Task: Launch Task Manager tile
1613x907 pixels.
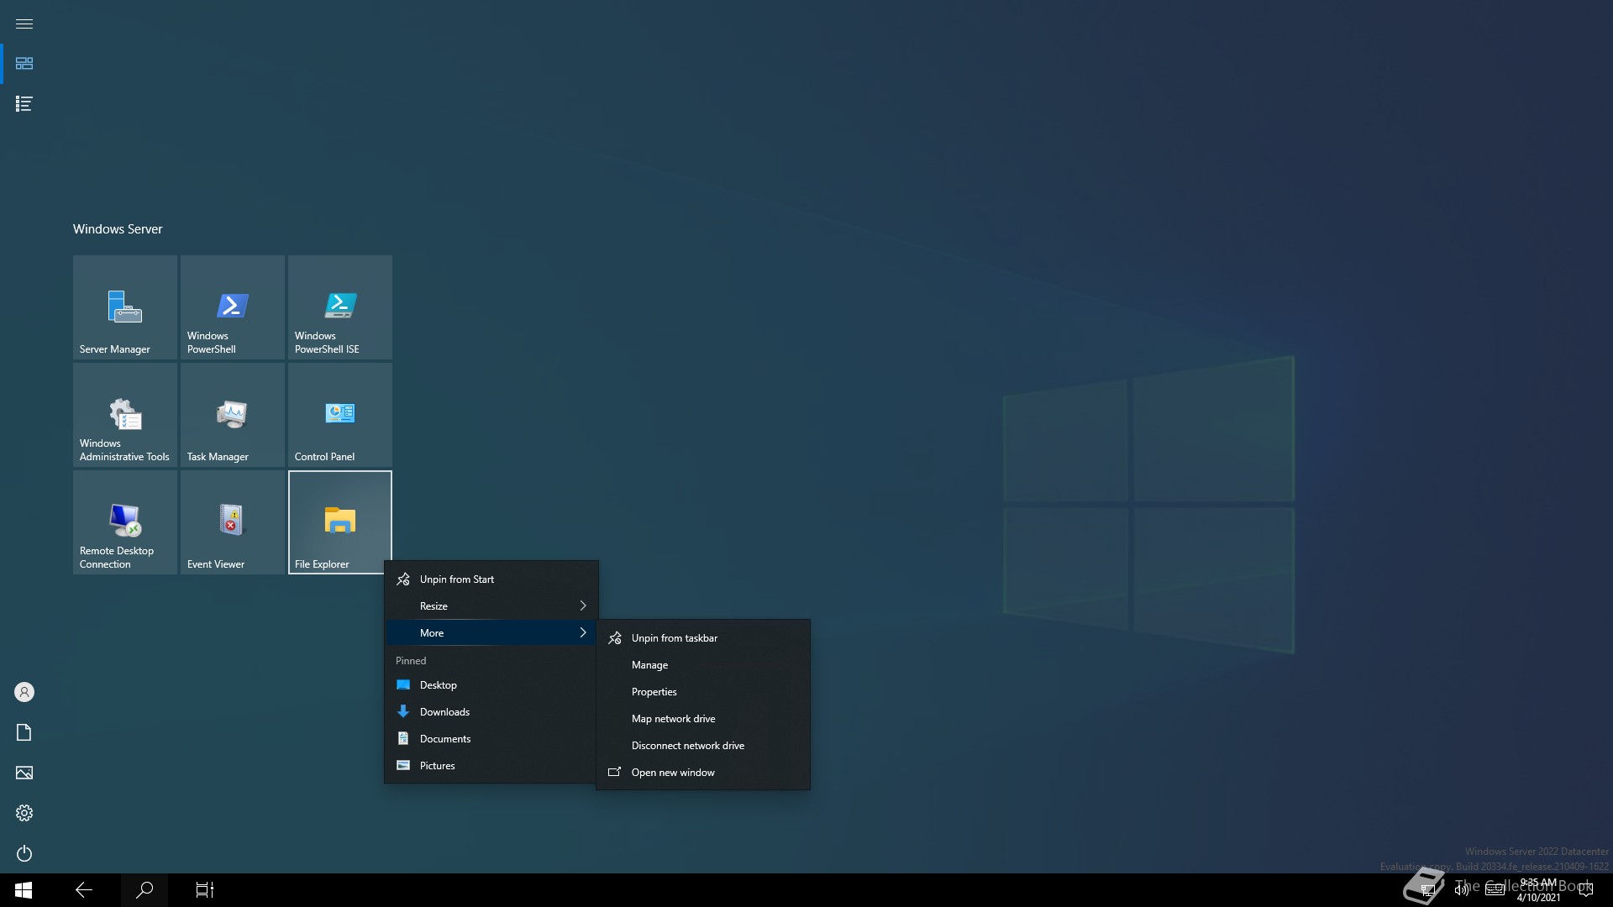Action: click(233, 415)
